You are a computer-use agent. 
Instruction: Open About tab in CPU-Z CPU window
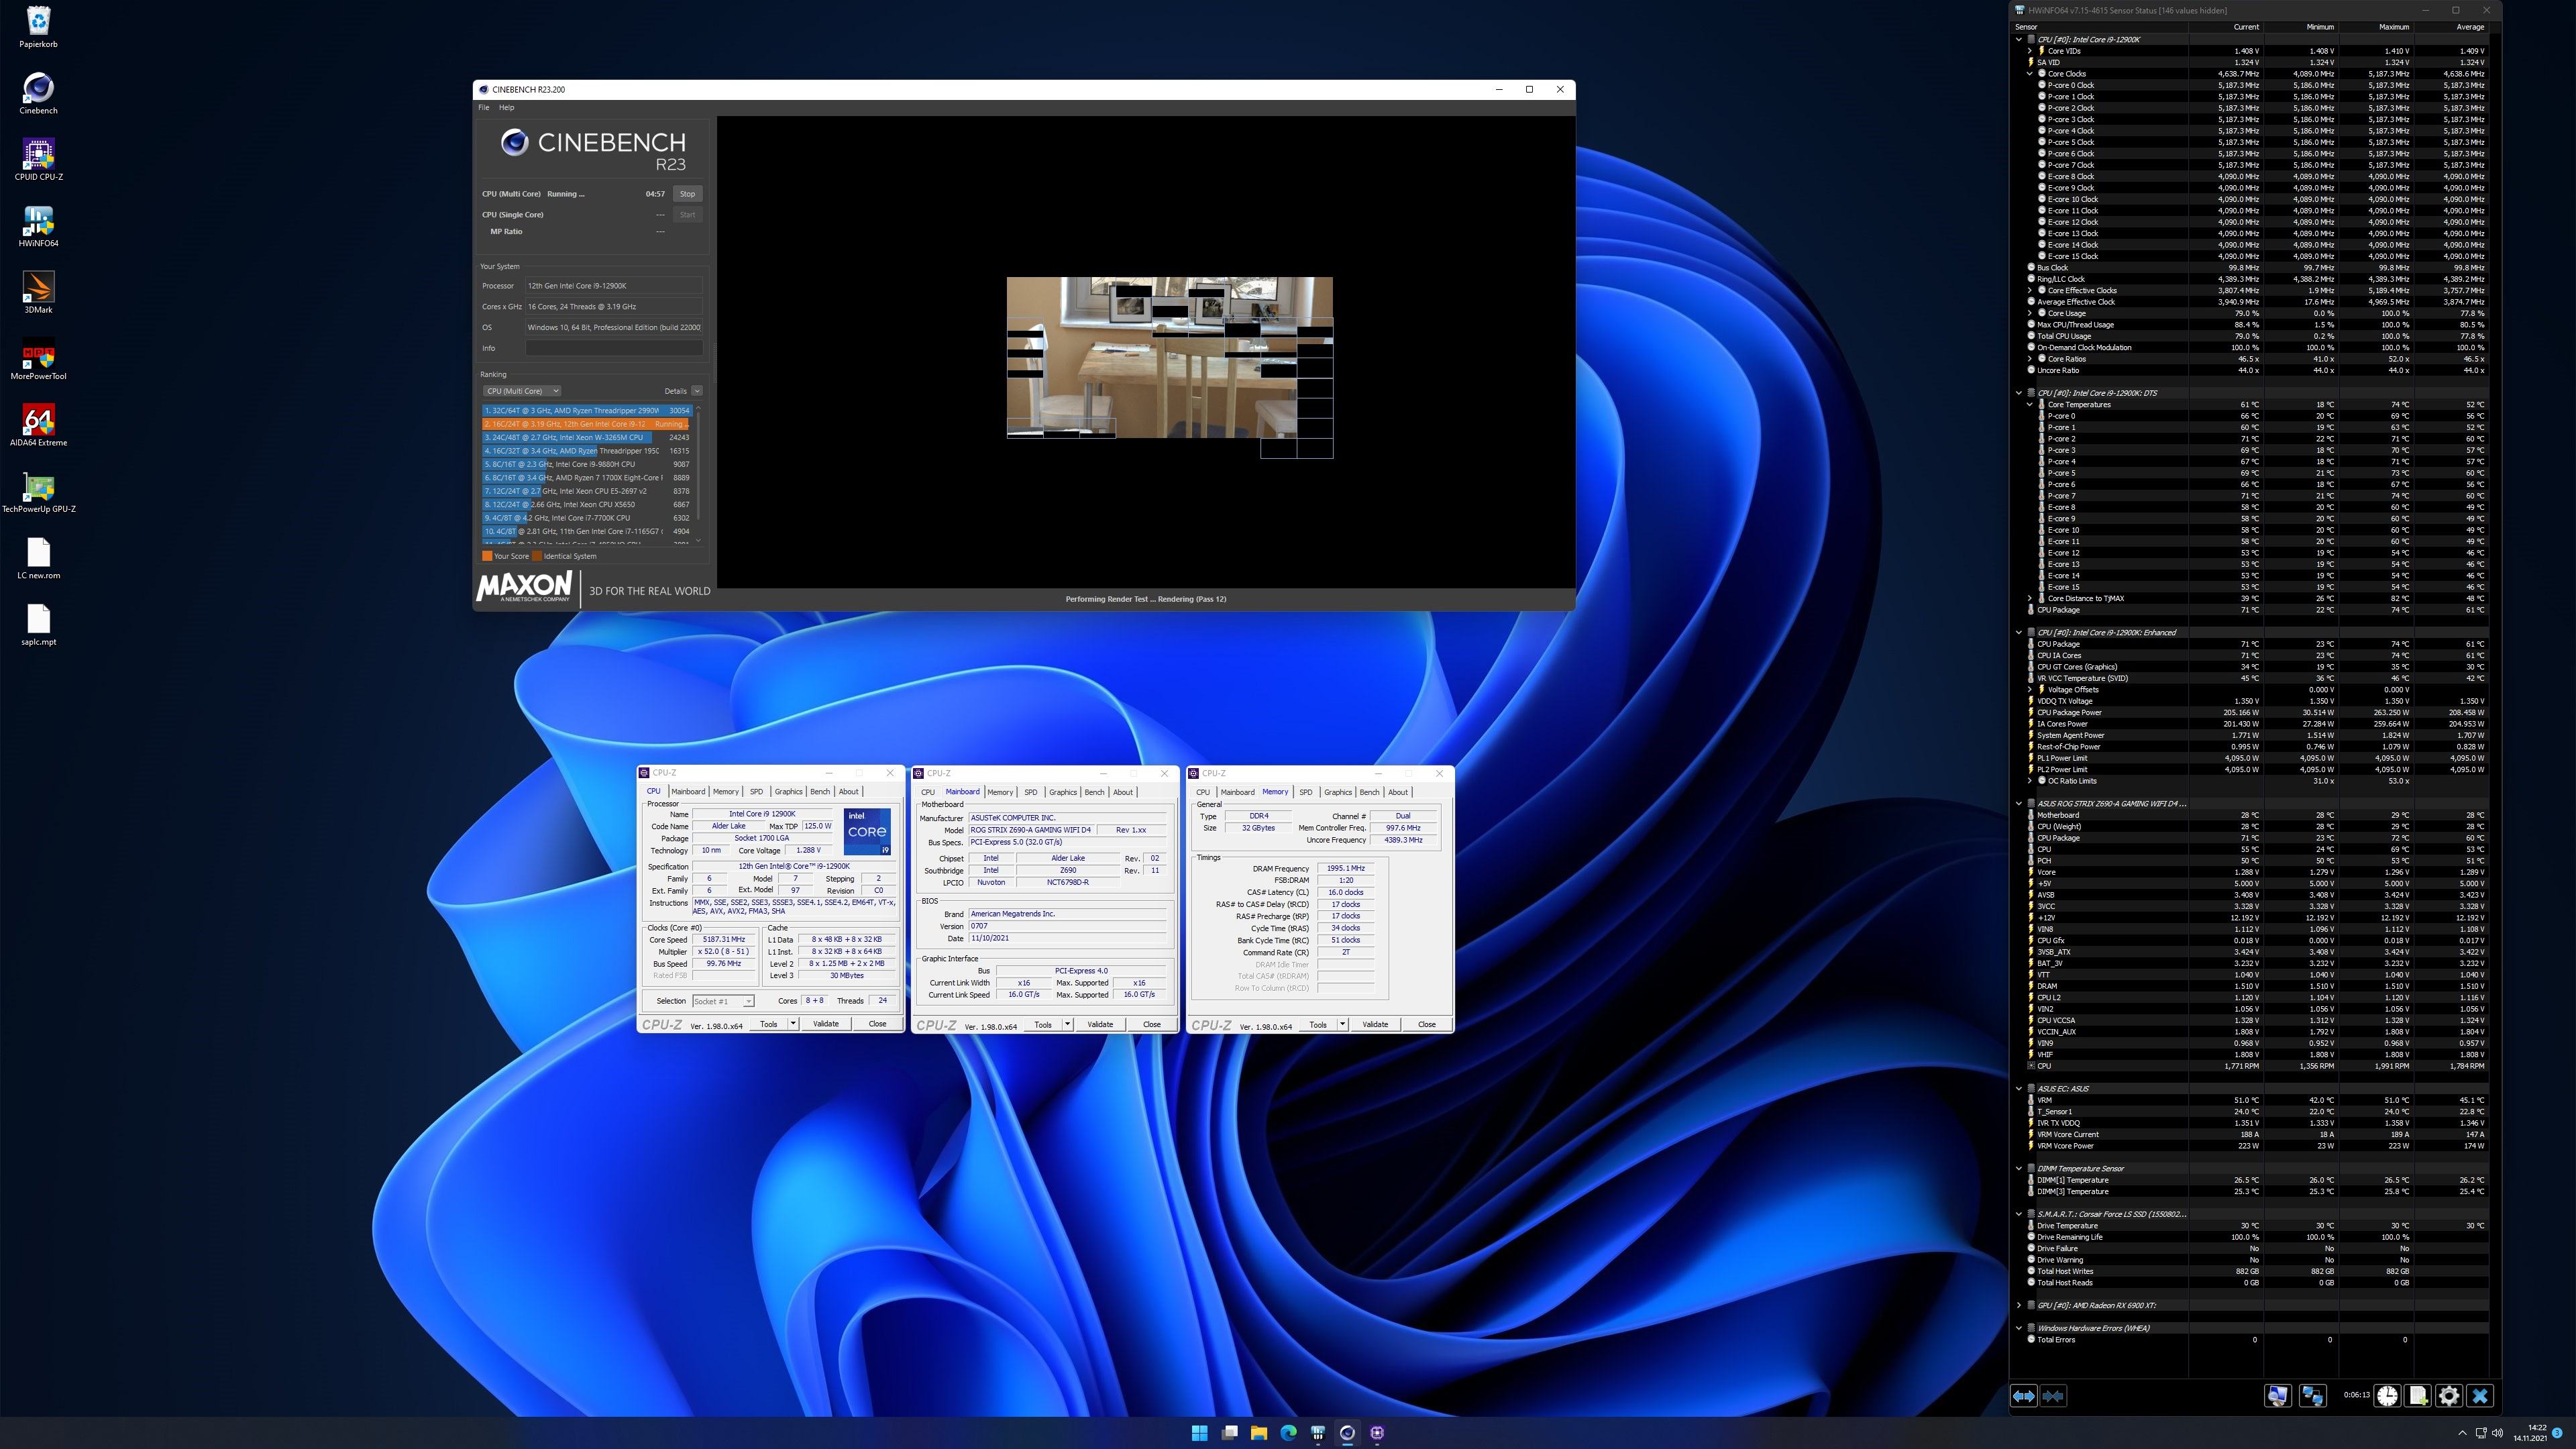[x=848, y=791]
